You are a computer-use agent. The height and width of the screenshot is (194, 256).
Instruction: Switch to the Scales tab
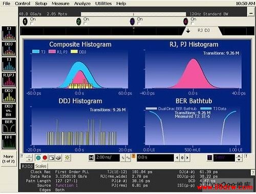(40, 166)
